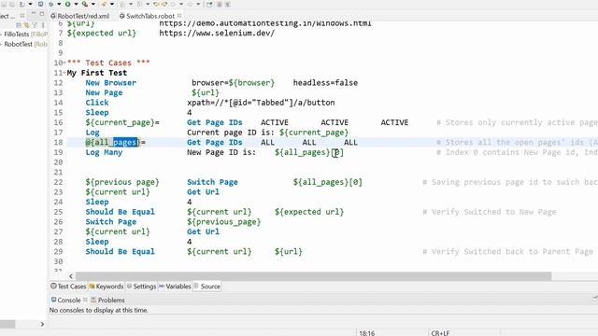Open the Forward navigation history dropdown
The height and width of the screenshot is (336, 598).
[x=198, y=4]
